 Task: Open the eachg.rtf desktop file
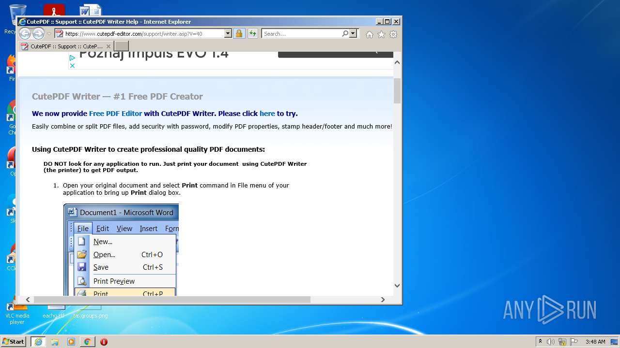tap(54, 312)
